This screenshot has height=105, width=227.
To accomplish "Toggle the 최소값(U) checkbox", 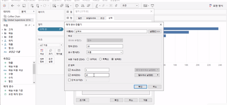I will pyautogui.click(x=69, y=70).
